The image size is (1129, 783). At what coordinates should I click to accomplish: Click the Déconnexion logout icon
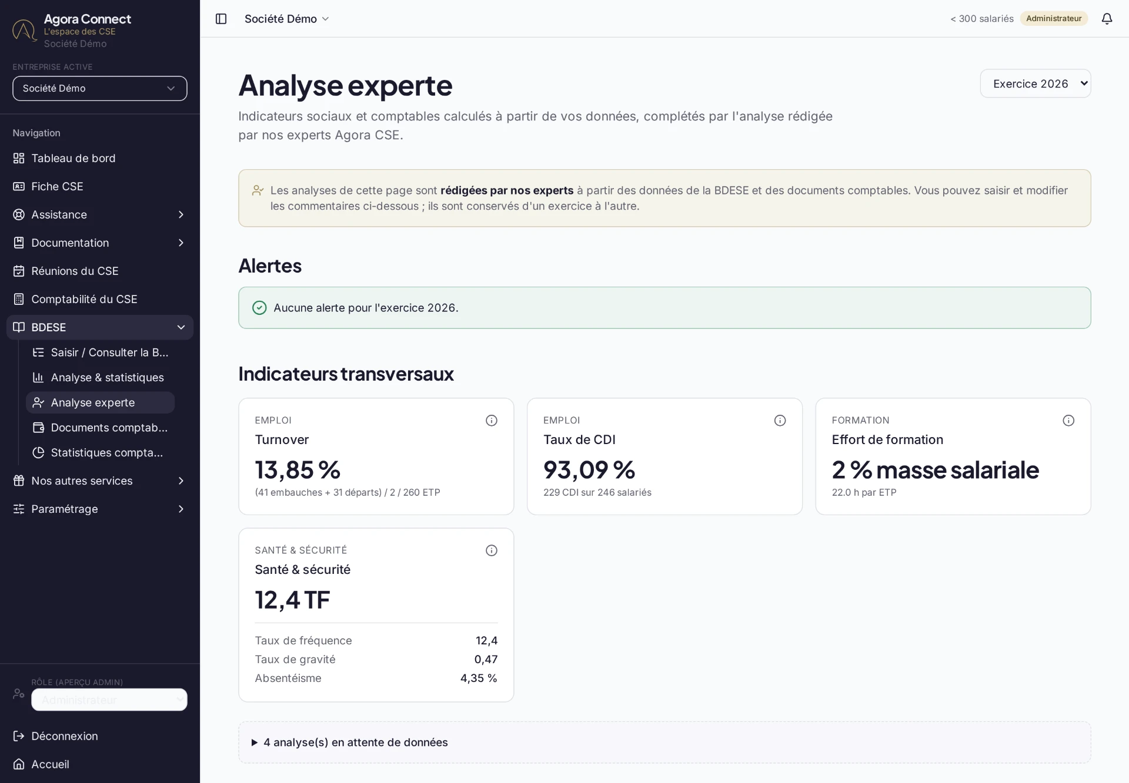(x=19, y=736)
